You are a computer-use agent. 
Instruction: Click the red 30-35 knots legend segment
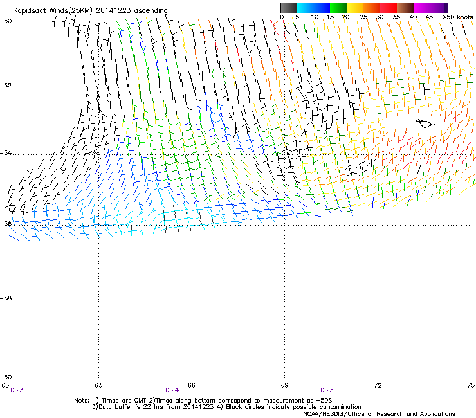[389, 8]
